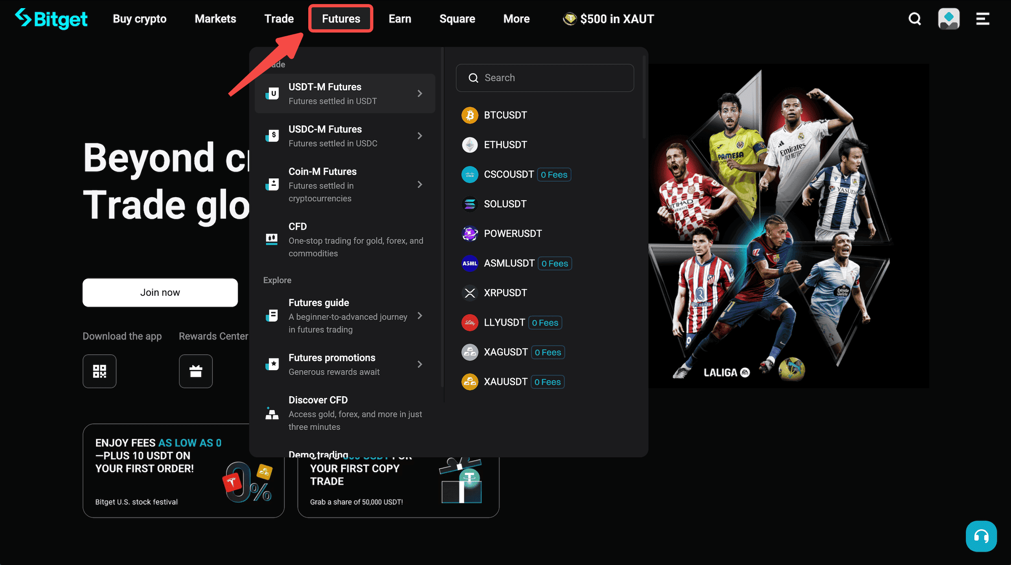Open the user profile avatar
This screenshot has width=1011, height=565.
pos(949,19)
